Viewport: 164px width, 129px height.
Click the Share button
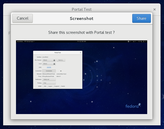point(141,18)
